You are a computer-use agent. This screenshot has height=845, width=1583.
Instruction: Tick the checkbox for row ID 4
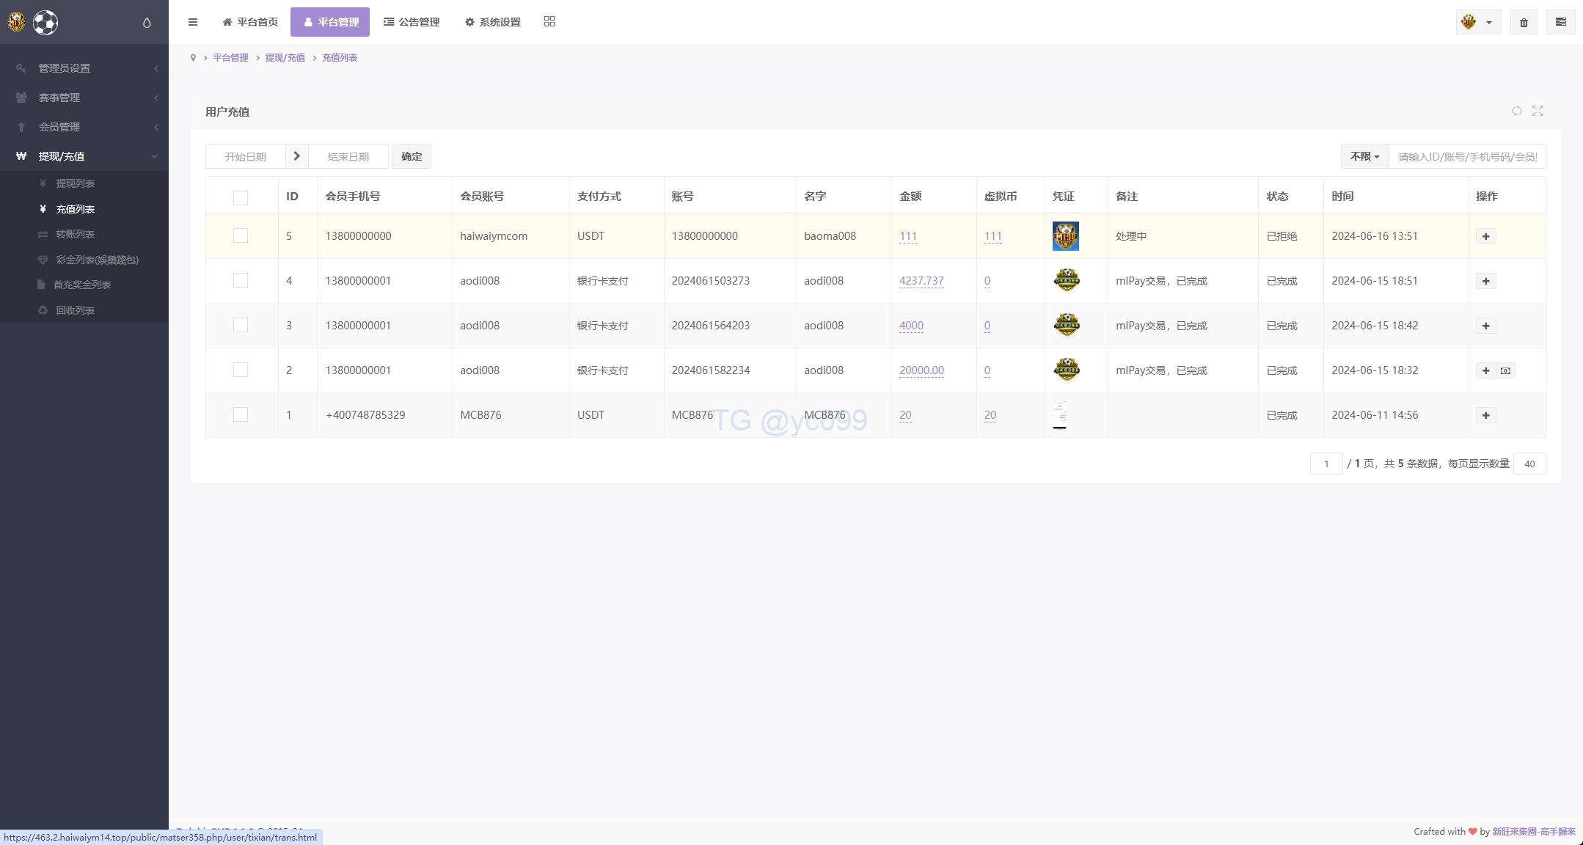pos(241,281)
